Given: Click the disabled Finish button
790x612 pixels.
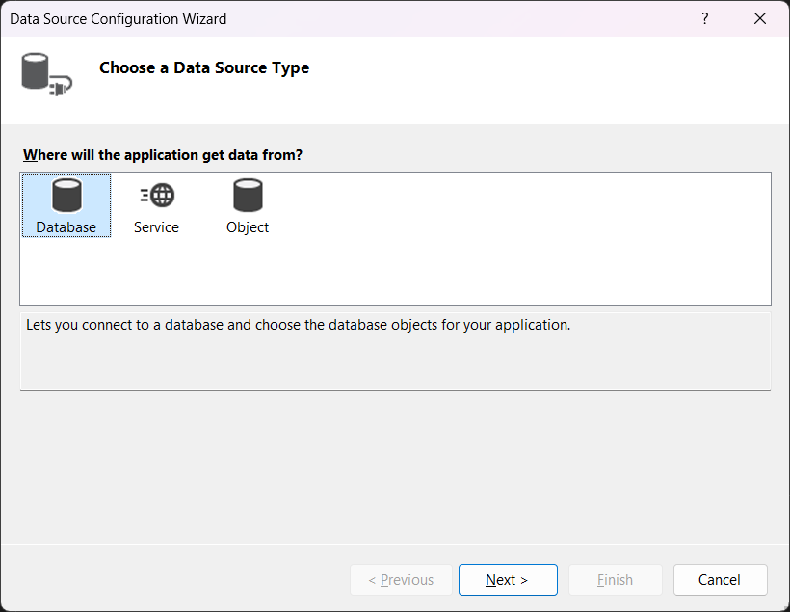Looking at the screenshot, I should click(615, 580).
